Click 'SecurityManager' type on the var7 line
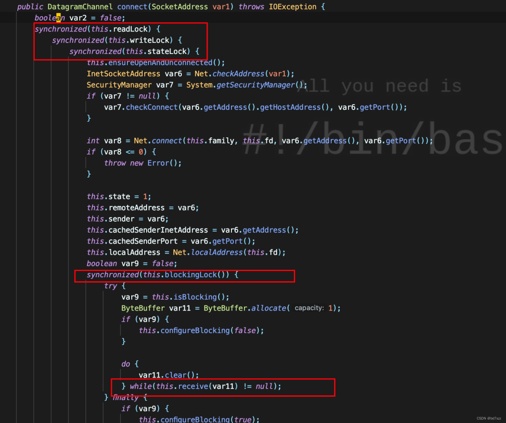This screenshot has width=506, height=423. pyautogui.click(x=119, y=85)
